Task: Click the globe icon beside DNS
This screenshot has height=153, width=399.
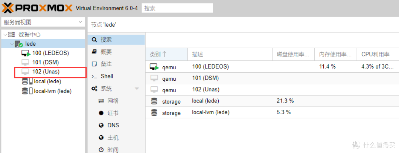Action: tap(101, 125)
